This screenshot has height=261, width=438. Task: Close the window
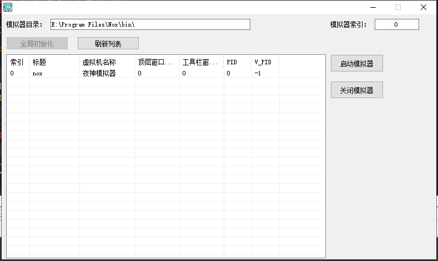pos(424,7)
